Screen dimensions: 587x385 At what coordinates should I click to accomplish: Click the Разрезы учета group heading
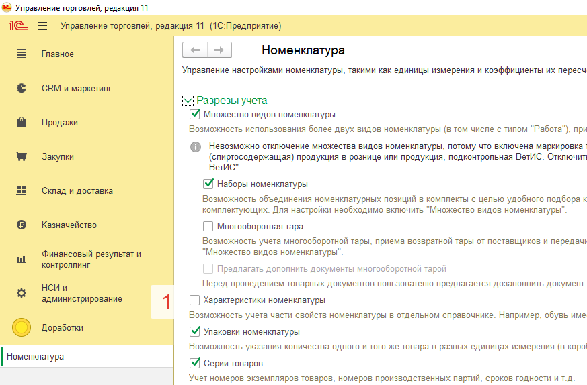[232, 100]
